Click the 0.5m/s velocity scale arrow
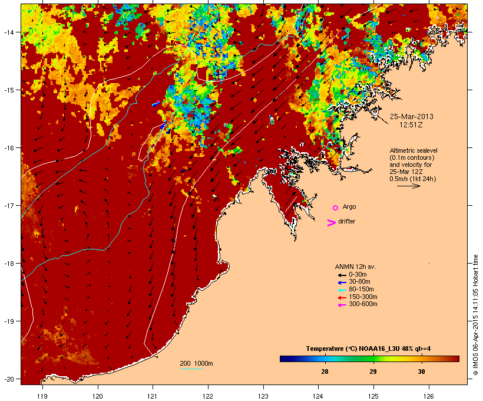Image resolution: width=483 pixels, height=401 pixels. click(x=408, y=186)
